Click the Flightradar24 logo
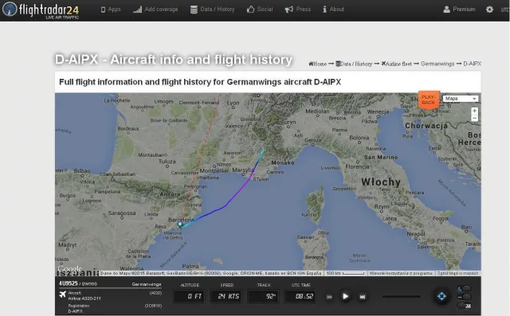This screenshot has width=510, height=316. (x=41, y=10)
